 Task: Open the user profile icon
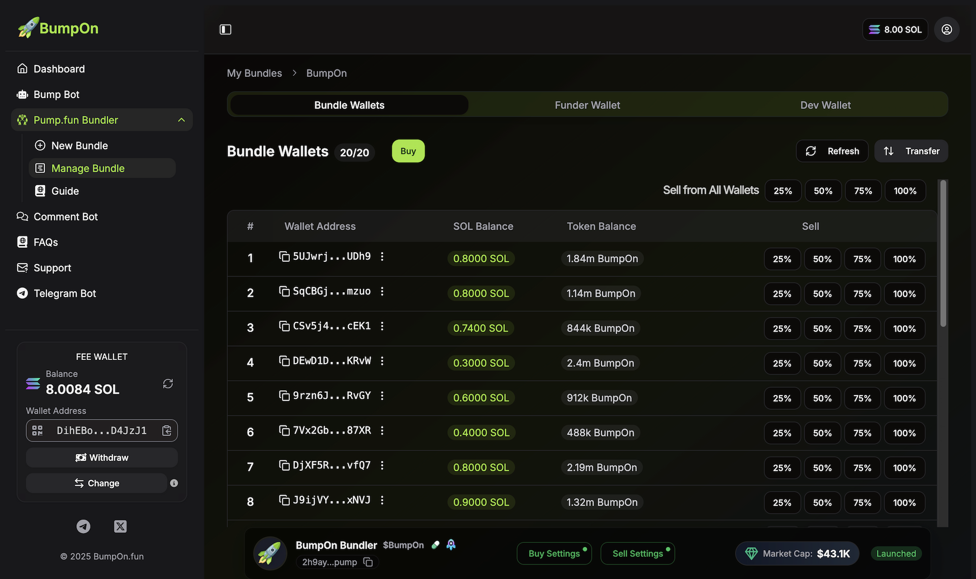pos(947,29)
